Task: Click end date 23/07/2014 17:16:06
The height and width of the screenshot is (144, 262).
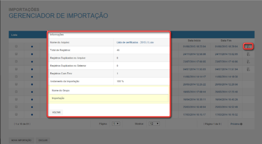Action: (x=226, y=62)
